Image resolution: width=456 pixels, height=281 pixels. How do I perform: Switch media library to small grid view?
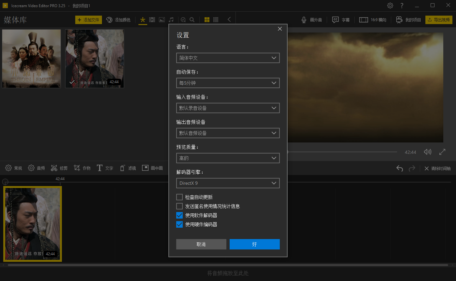point(216,20)
